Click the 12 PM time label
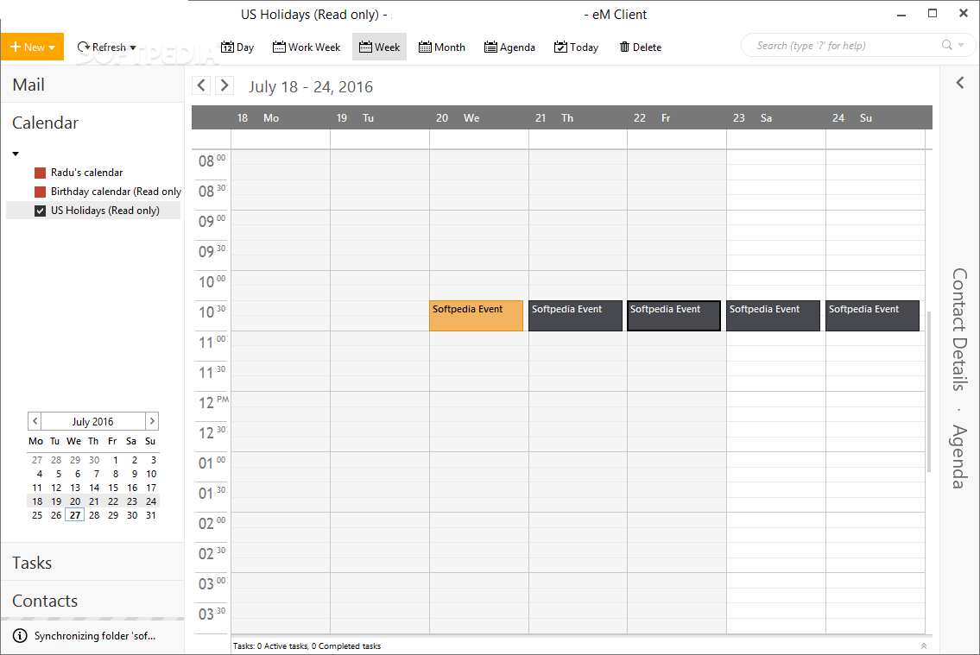The height and width of the screenshot is (655, 980). click(x=213, y=403)
